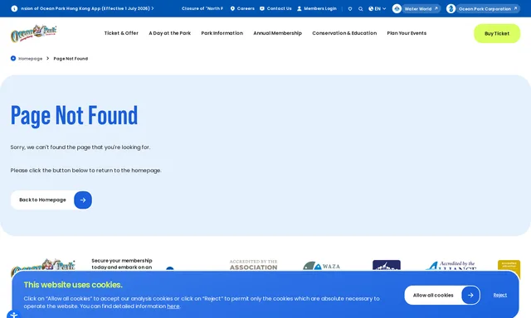531x318 pixels.
Task: Click Back to Homepage button
Action: tap(51, 200)
